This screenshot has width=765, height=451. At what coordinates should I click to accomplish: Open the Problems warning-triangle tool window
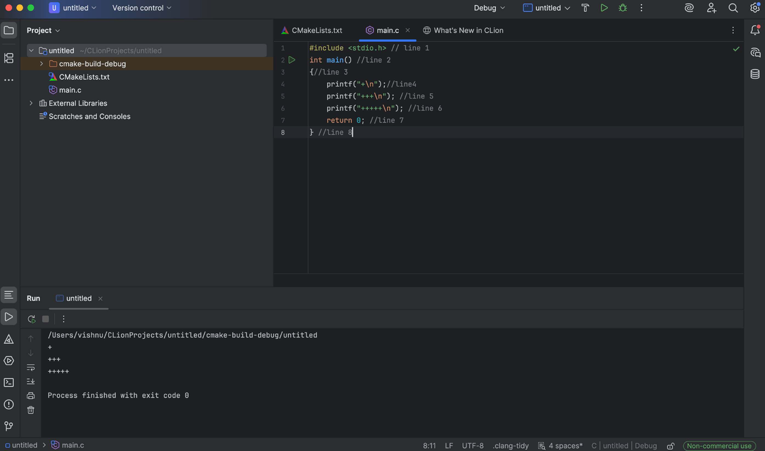[9, 339]
